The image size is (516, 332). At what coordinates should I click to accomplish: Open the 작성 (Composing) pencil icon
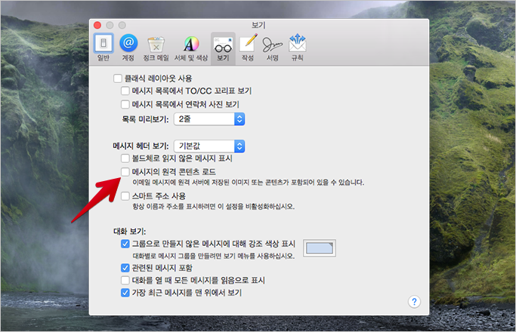(x=248, y=43)
